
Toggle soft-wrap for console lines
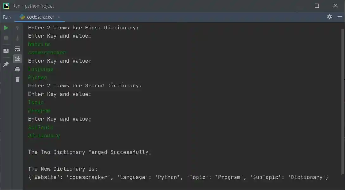pos(17,48)
